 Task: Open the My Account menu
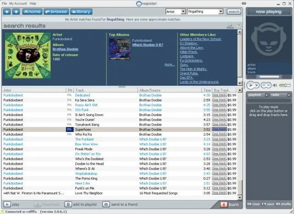pyautogui.click(x=18, y=3)
